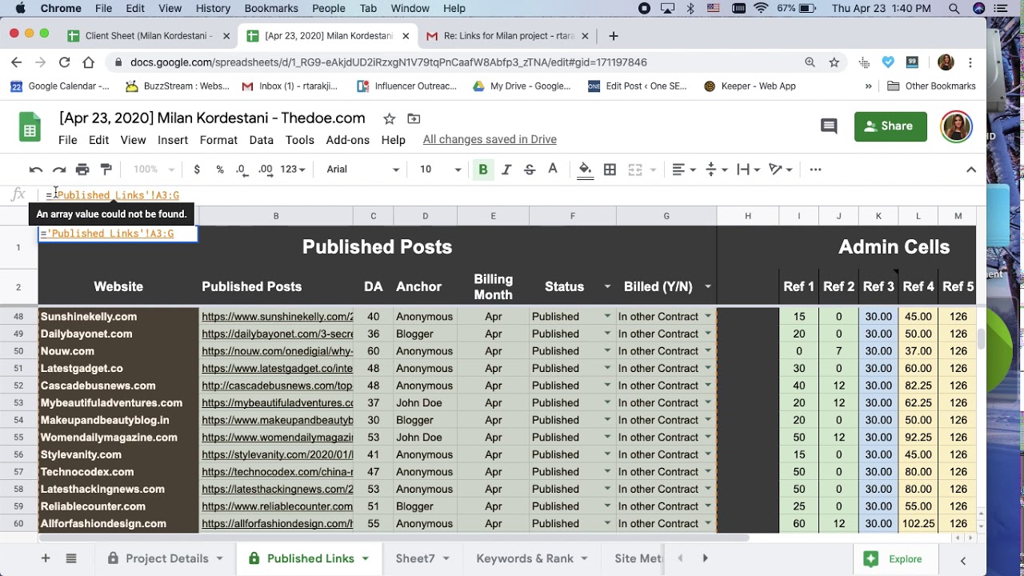Open the sunshinekelly.com published post link
This screenshot has height=576, width=1024.
pos(277,317)
